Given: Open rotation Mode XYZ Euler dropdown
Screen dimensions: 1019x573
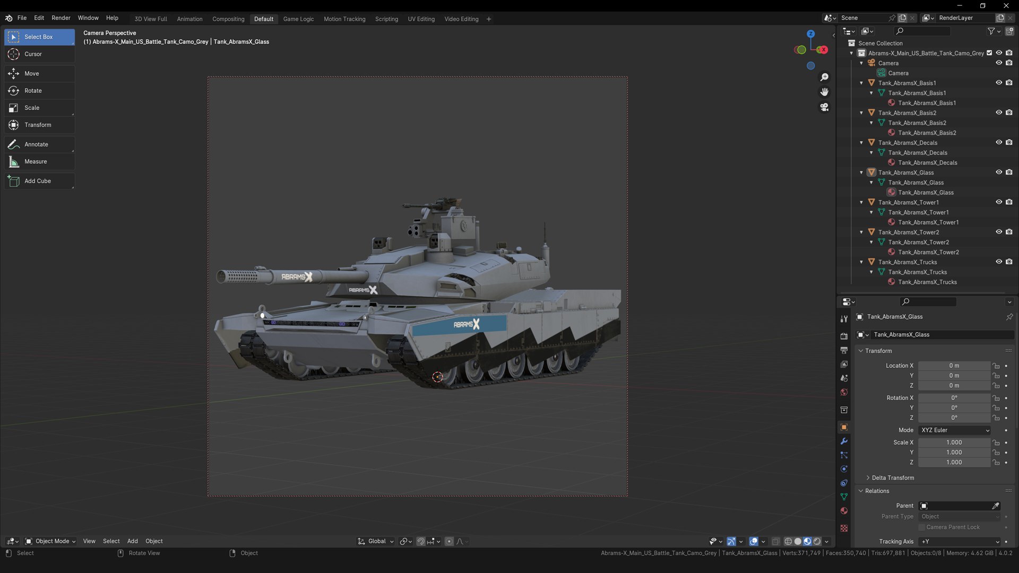Looking at the screenshot, I should [x=955, y=430].
